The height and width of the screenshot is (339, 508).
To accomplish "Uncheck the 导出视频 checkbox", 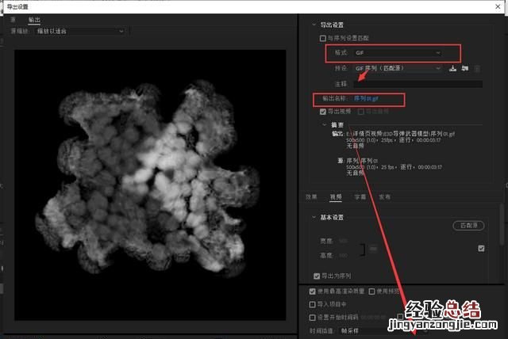I will point(323,112).
